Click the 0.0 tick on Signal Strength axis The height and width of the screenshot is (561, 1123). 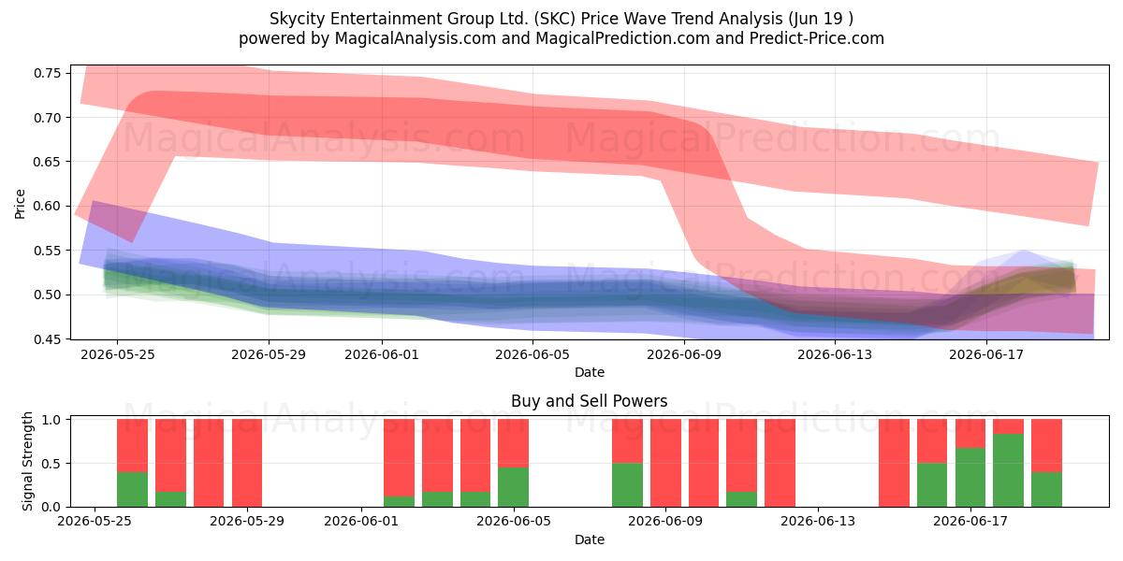[52, 507]
